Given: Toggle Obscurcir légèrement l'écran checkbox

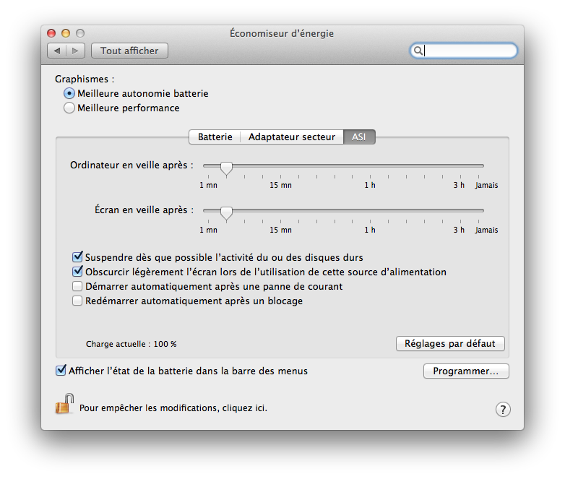Looking at the screenshot, I should click(78, 272).
